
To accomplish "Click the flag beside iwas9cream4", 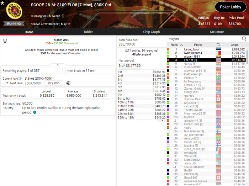I will click(x=218, y=53).
